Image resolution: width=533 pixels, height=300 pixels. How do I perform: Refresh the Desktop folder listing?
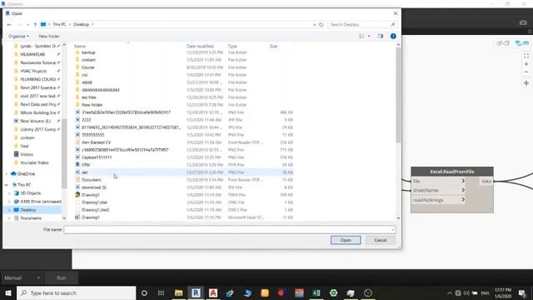321,24
